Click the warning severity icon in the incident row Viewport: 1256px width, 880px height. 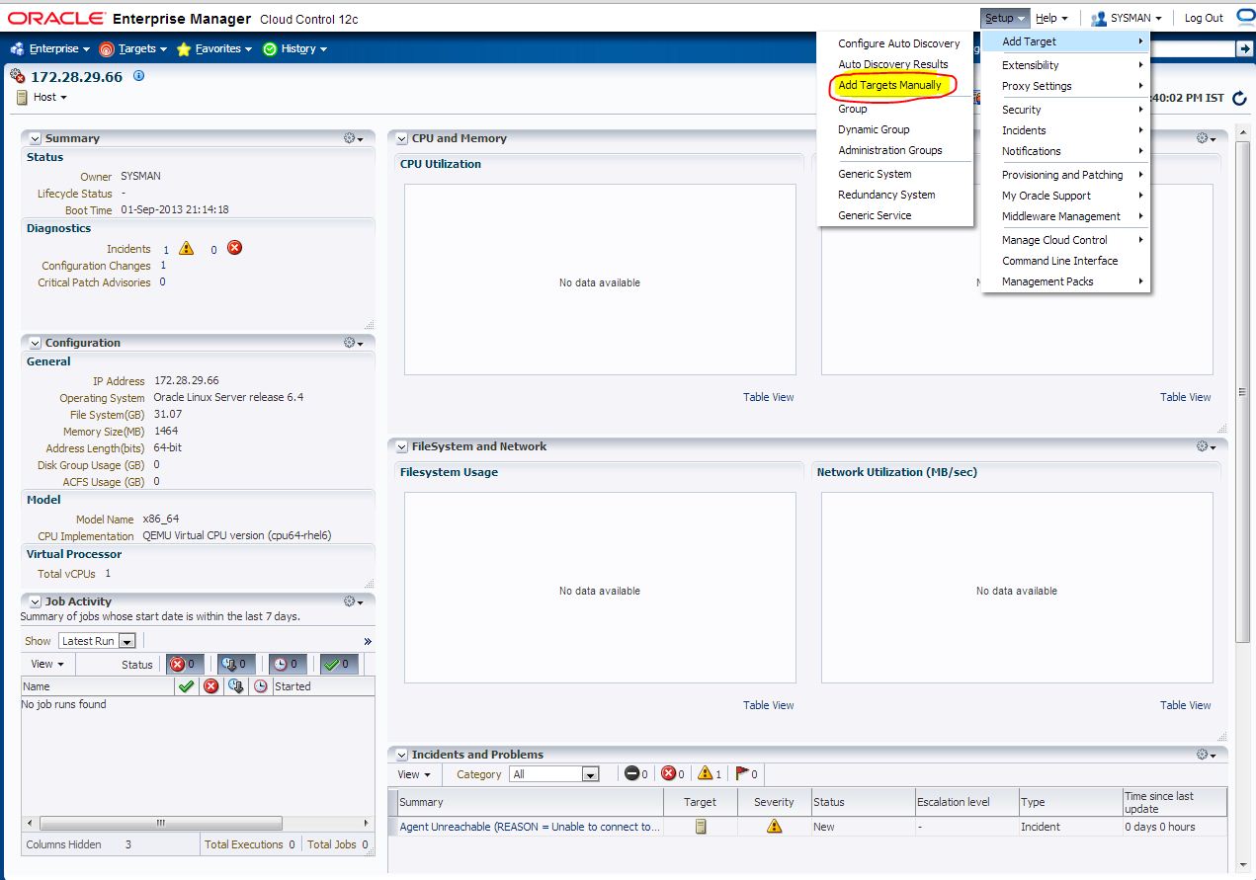point(775,827)
